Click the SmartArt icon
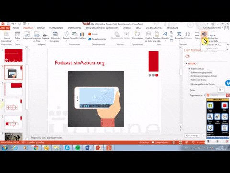Image resolution: width=230 pixels, height=173 pixels. pyautogui.click(x=74, y=36)
